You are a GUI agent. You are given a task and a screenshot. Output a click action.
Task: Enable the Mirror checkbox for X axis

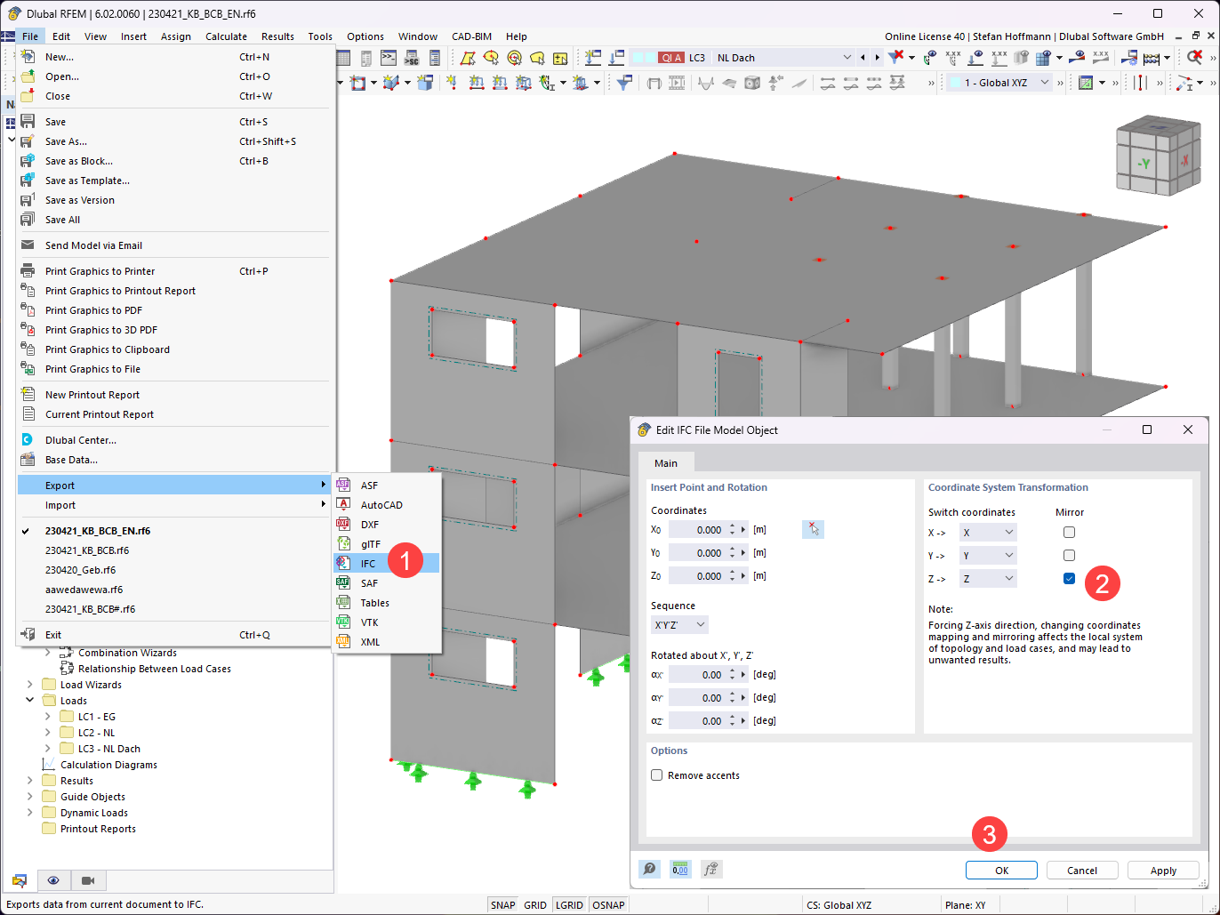(1068, 532)
